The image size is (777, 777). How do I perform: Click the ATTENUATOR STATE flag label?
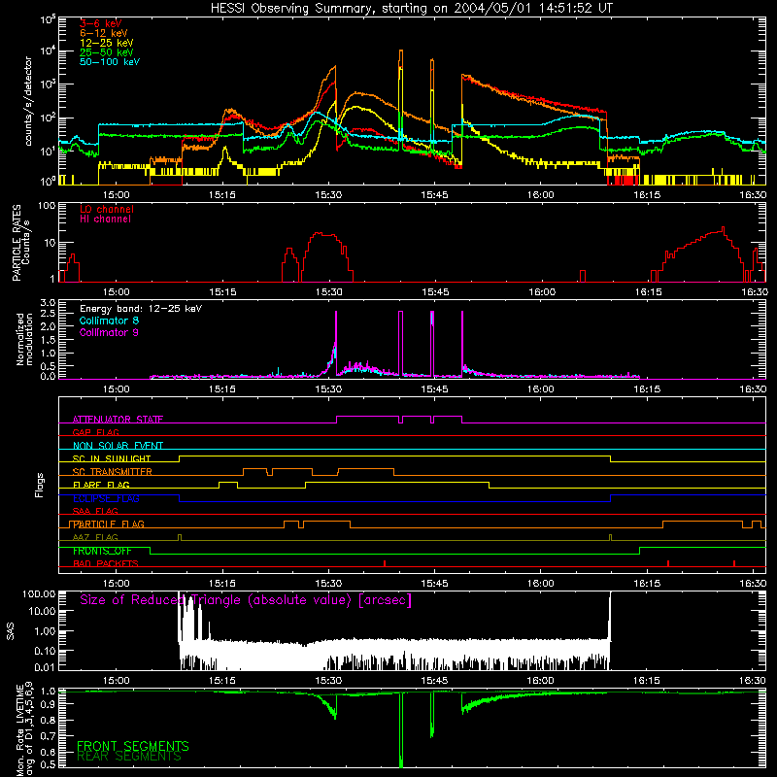point(118,420)
